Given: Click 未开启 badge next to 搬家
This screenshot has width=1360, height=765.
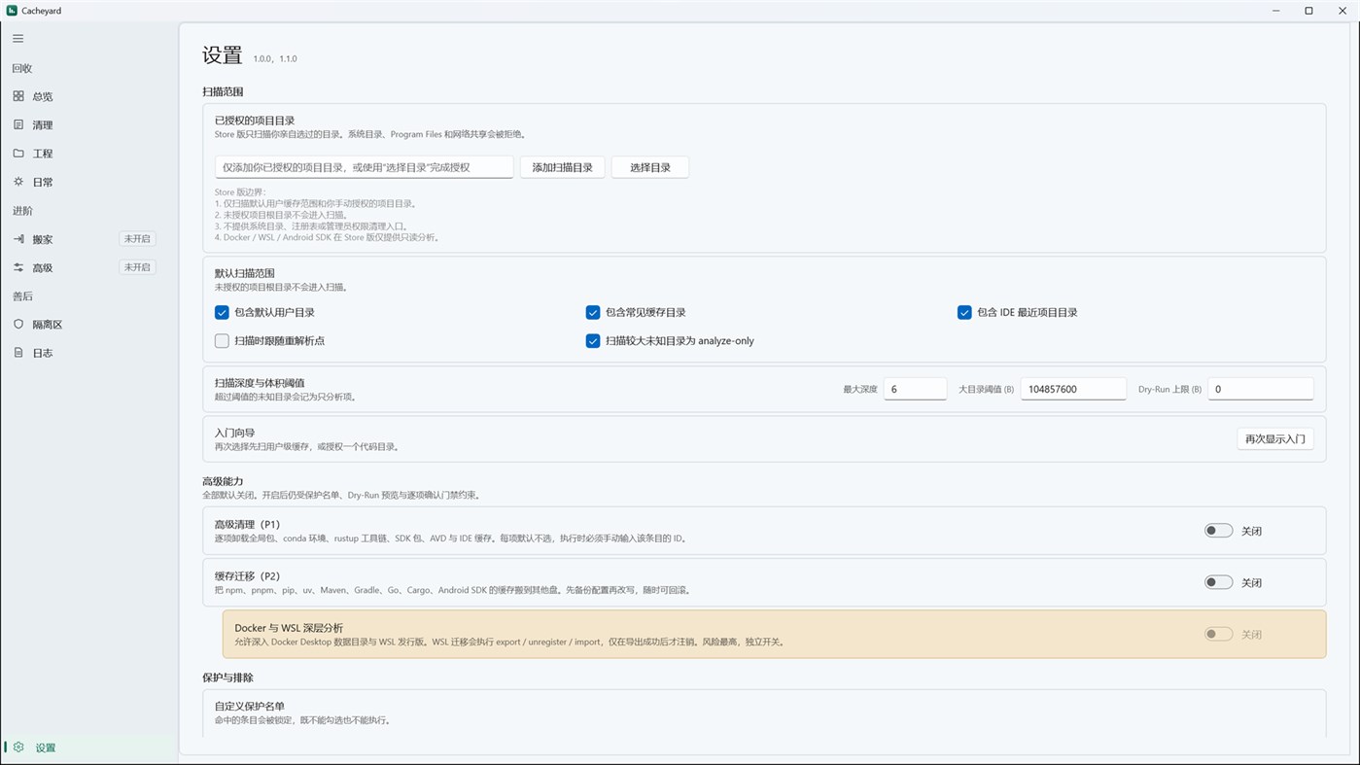Looking at the screenshot, I should (137, 238).
